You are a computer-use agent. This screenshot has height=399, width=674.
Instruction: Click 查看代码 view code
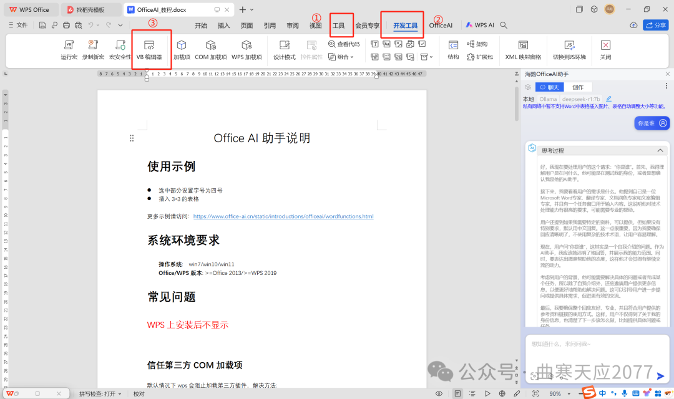coord(344,44)
